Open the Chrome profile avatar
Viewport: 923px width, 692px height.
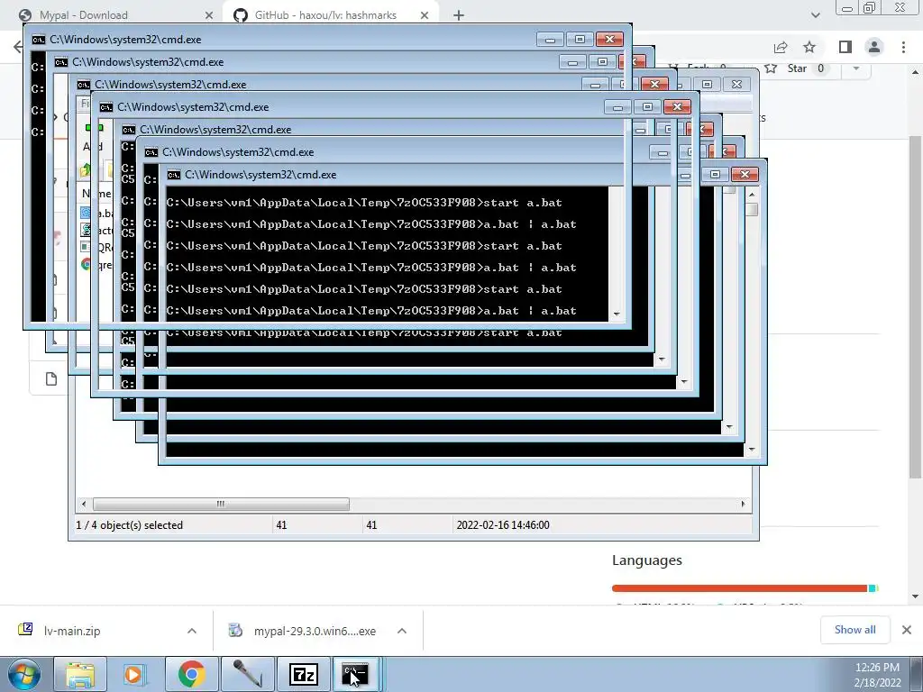[x=874, y=47]
